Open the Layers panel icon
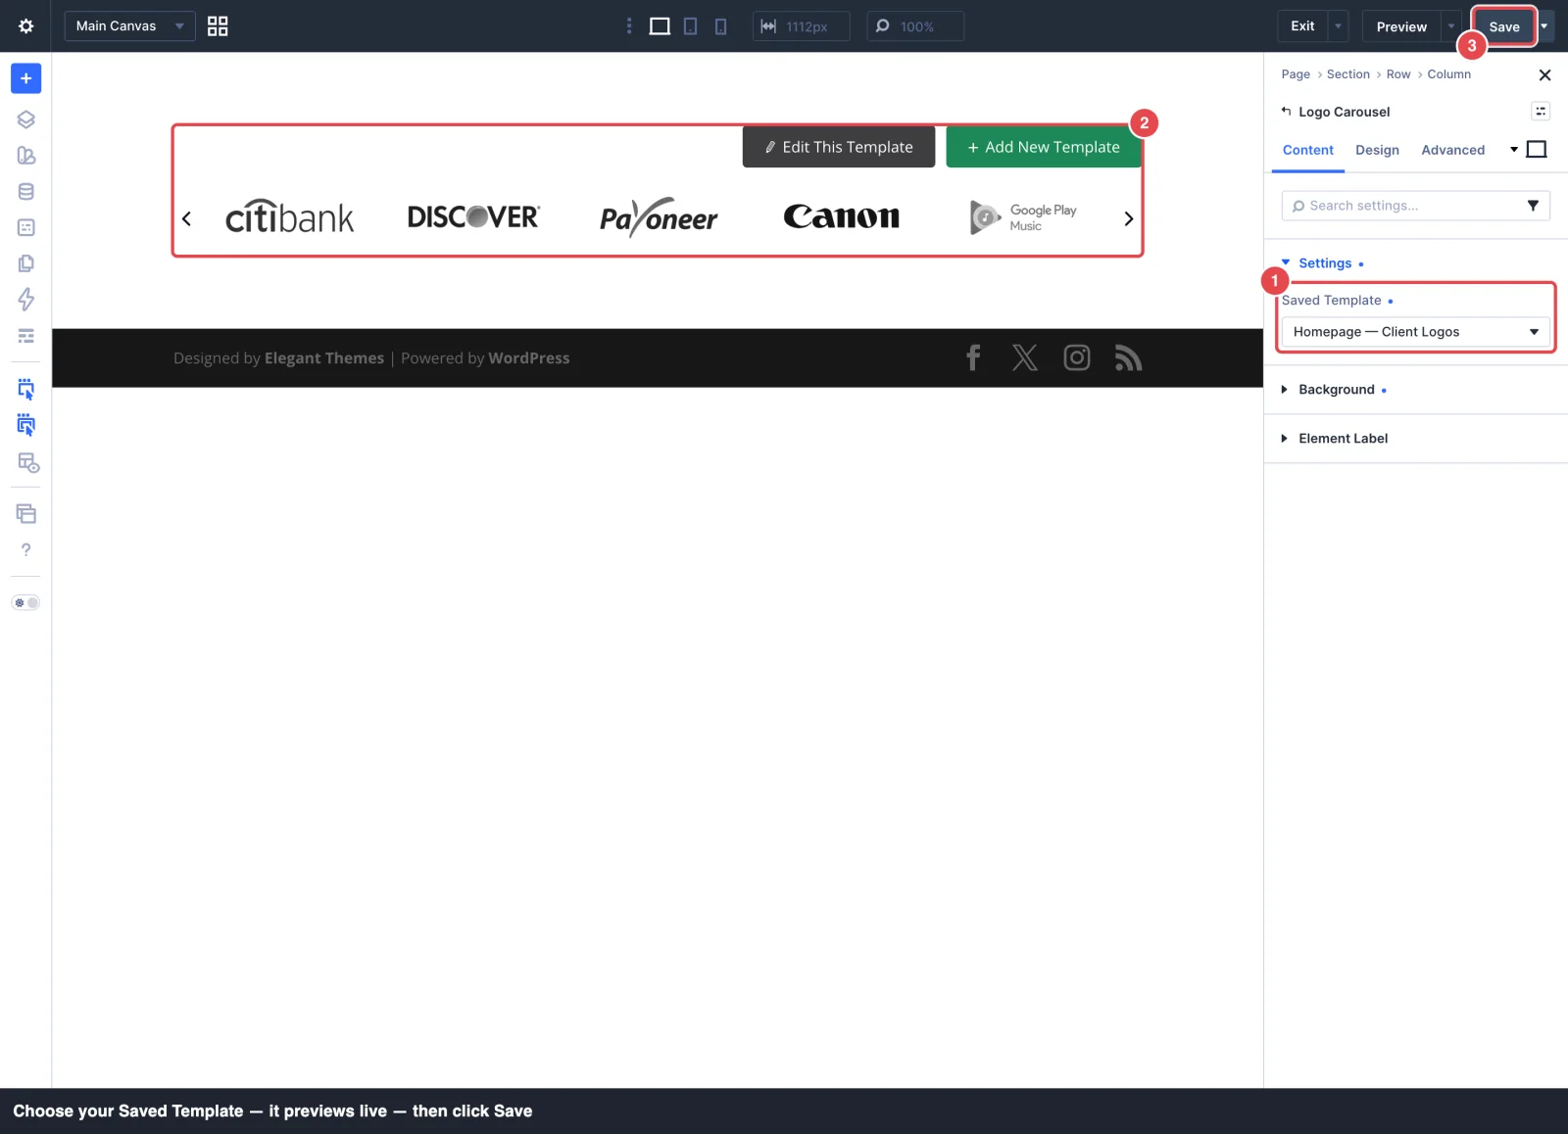The width and height of the screenshot is (1568, 1134). [x=26, y=119]
